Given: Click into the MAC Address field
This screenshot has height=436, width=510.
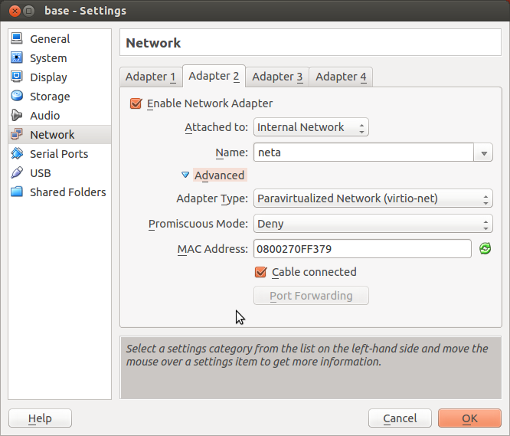Looking at the screenshot, I should 361,249.
